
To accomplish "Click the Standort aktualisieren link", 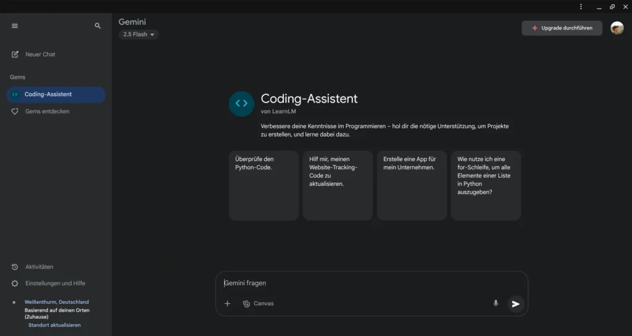I will (54, 325).
